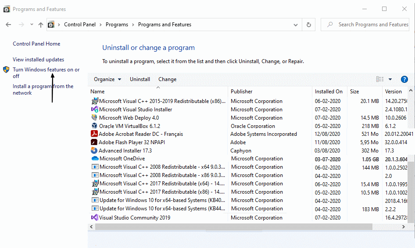Open View installed updates link
Screen dimensions: 415x248
[x=38, y=60]
